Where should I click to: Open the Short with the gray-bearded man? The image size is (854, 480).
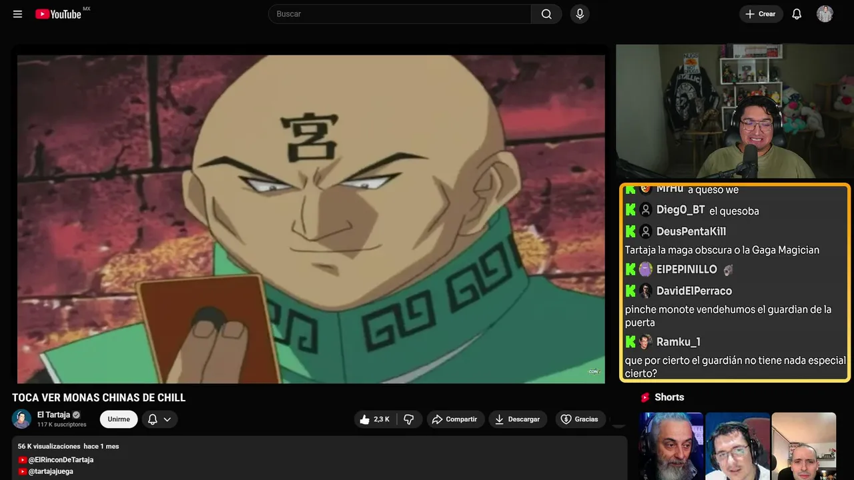(671, 446)
